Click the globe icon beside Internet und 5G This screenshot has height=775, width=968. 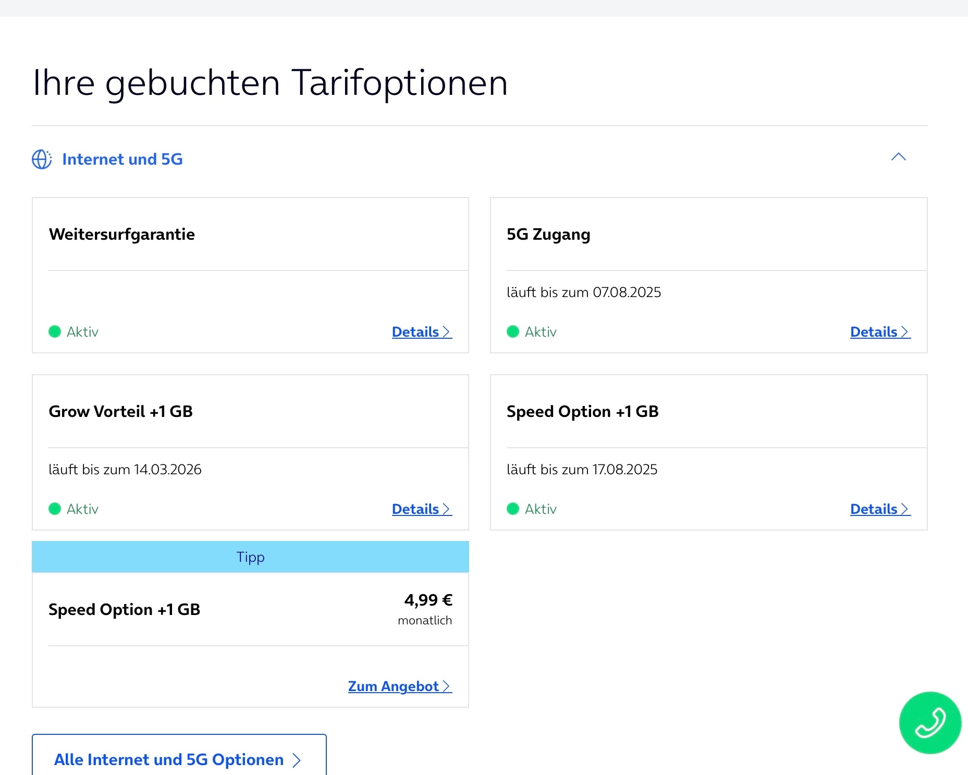pos(42,159)
